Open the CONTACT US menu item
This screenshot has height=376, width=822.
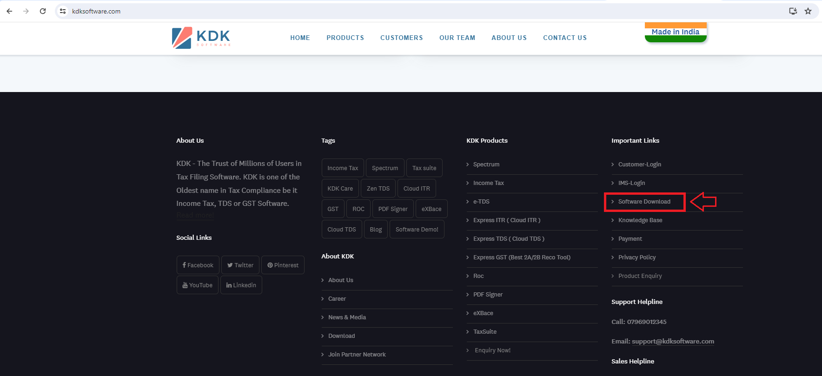point(565,38)
